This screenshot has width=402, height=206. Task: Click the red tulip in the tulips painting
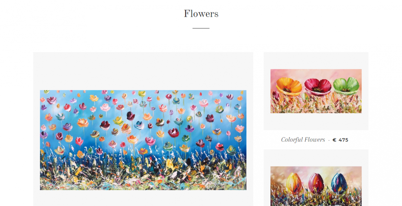316,183
